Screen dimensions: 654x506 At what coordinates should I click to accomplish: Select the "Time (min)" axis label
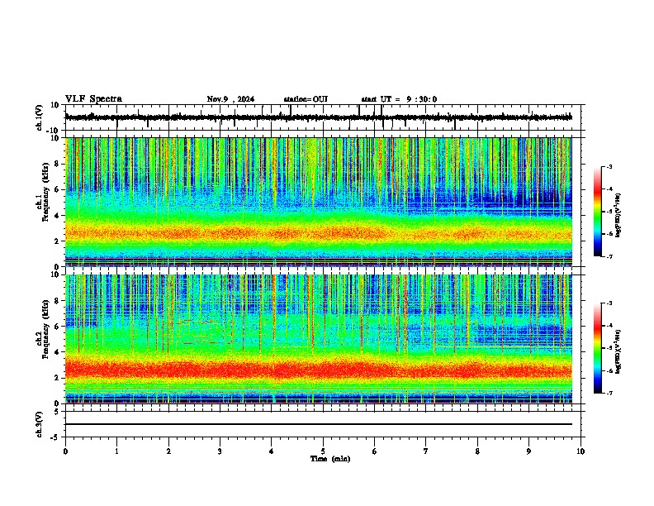(330, 459)
